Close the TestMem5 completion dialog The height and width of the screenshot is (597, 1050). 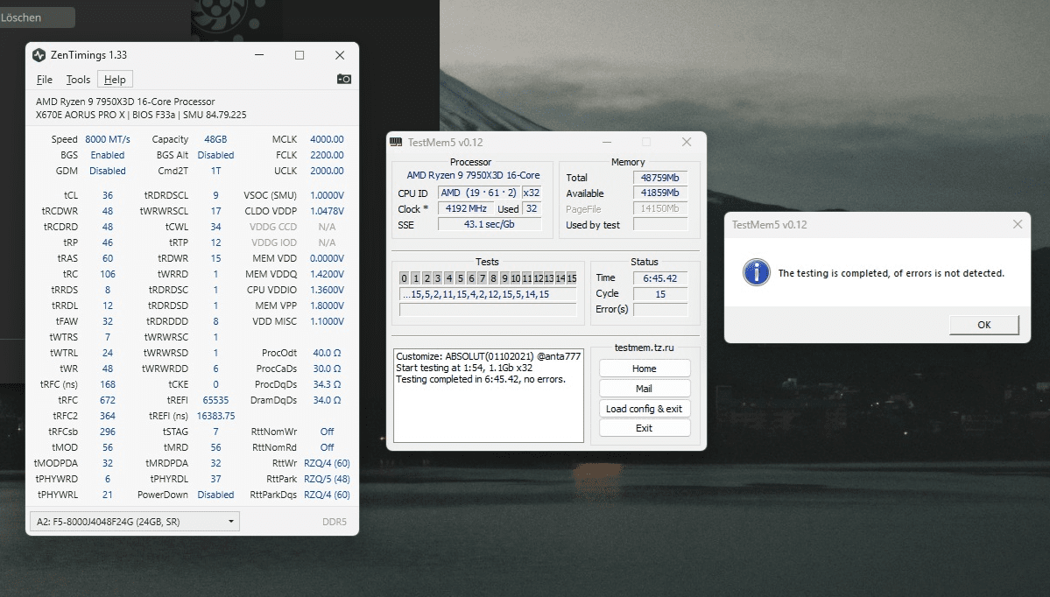[1018, 224]
